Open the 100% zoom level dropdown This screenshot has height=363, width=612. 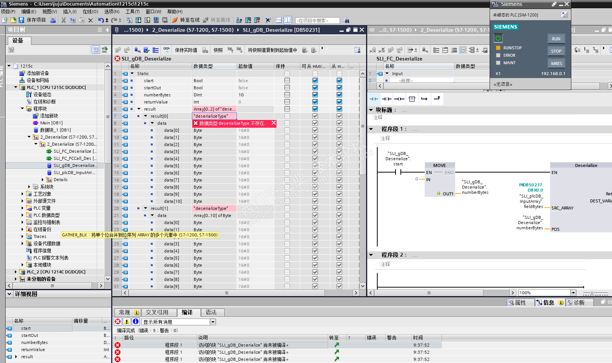[x=573, y=293]
